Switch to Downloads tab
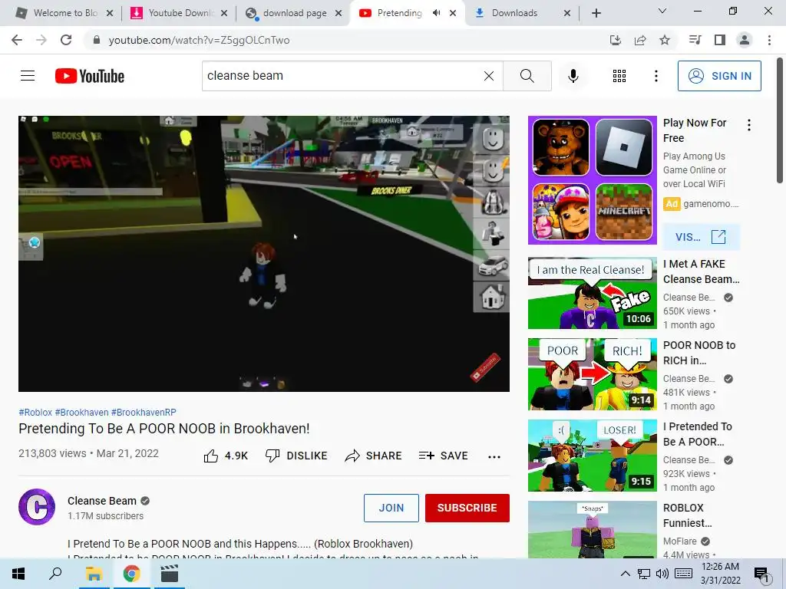Image resolution: width=786 pixels, height=589 pixels. point(522,13)
